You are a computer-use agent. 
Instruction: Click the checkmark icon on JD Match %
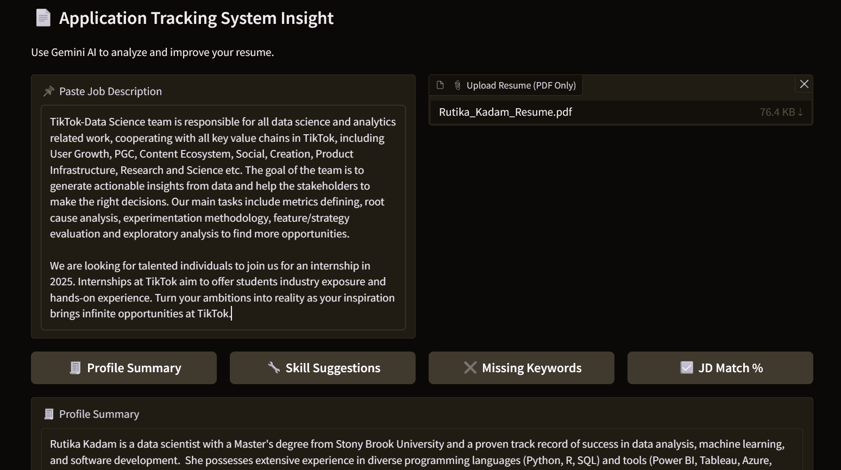[x=687, y=368]
